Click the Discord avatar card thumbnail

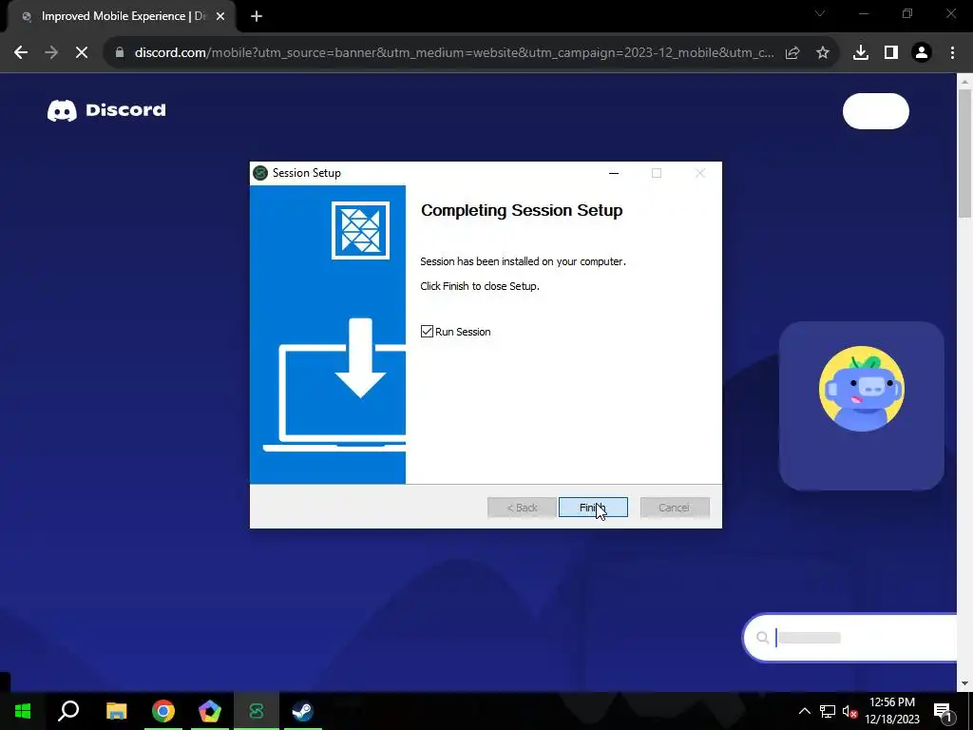coord(861,405)
